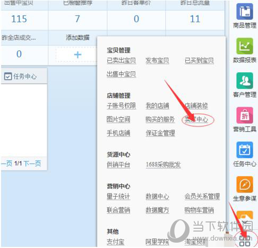This screenshot has width=258, height=248.
Task: Open the 客户管理 people icon
Action: click(245, 81)
